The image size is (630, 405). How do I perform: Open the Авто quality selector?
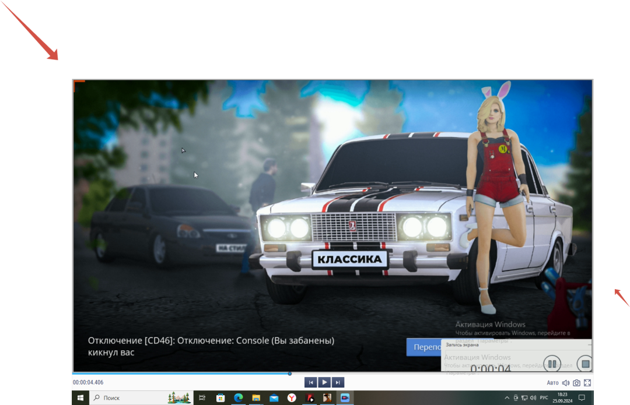(x=552, y=383)
